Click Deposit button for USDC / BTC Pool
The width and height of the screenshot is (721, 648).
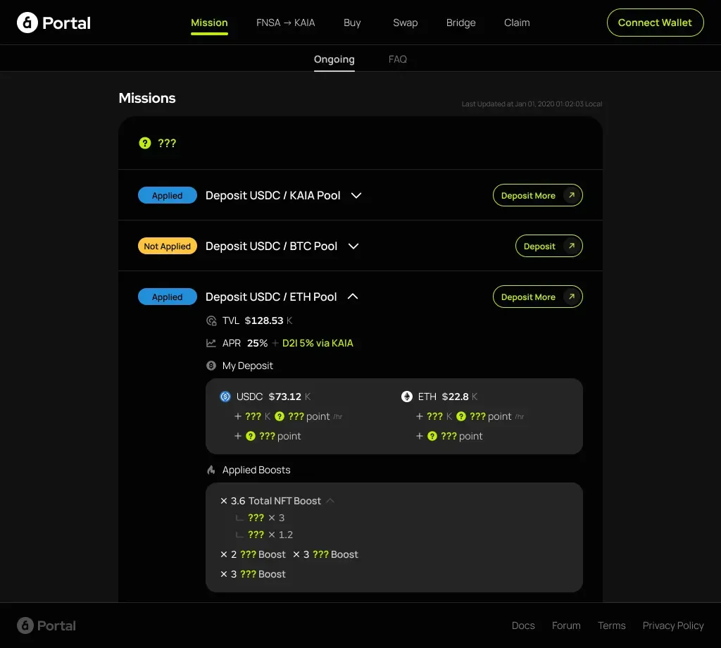pyautogui.click(x=548, y=246)
